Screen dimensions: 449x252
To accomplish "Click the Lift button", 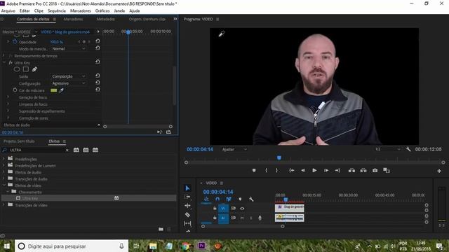I will (351, 170).
